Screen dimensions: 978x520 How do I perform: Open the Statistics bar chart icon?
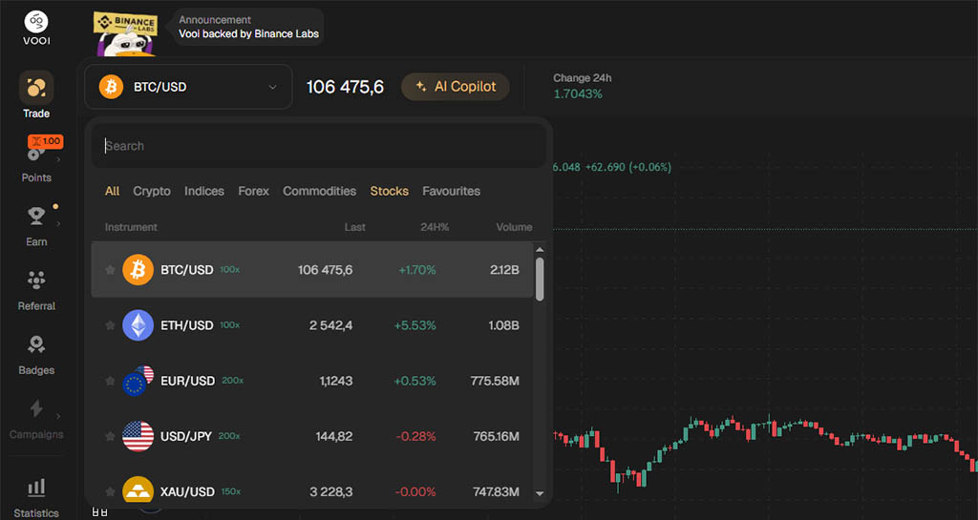click(x=36, y=488)
